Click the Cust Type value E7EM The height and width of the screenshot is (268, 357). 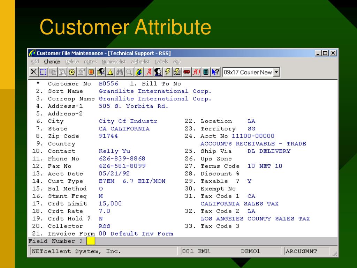[x=107, y=181]
